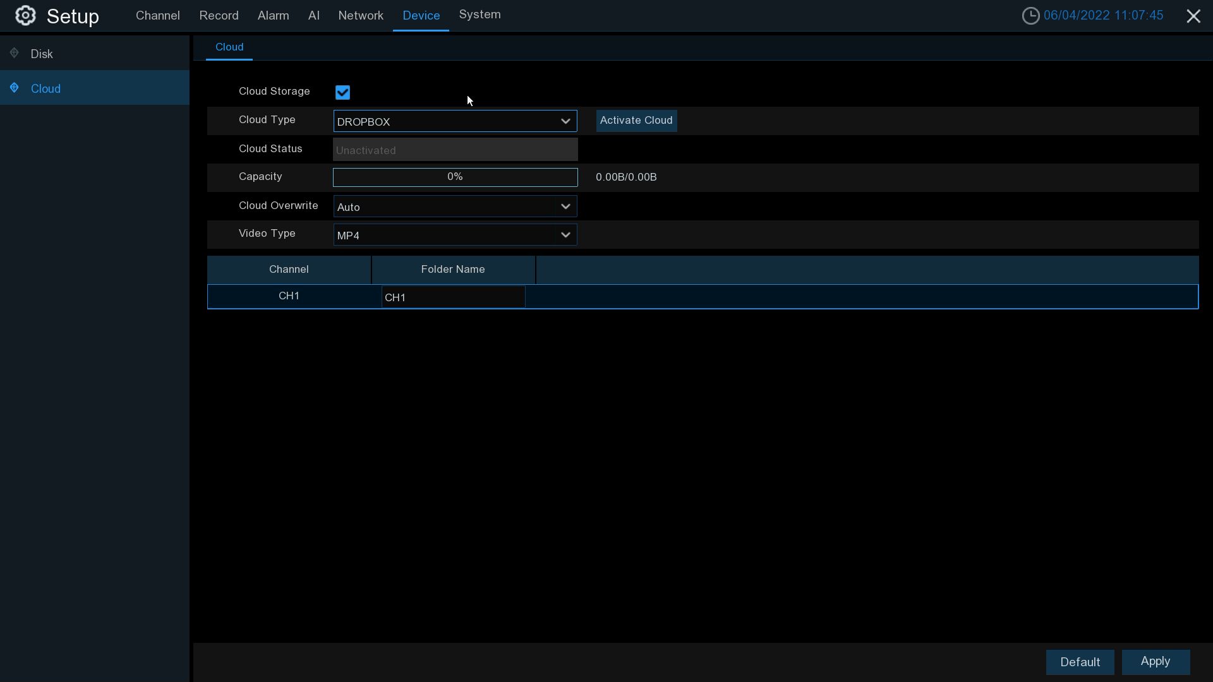
Task: Open the System menu tab
Action: pos(480,15)
